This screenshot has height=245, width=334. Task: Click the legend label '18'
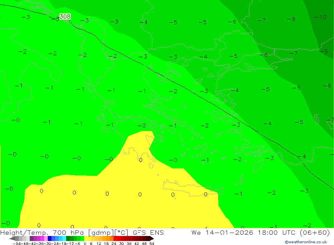pos(106,244)
